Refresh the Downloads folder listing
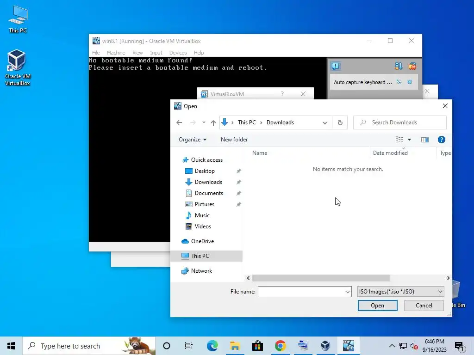 coord(340,122)
